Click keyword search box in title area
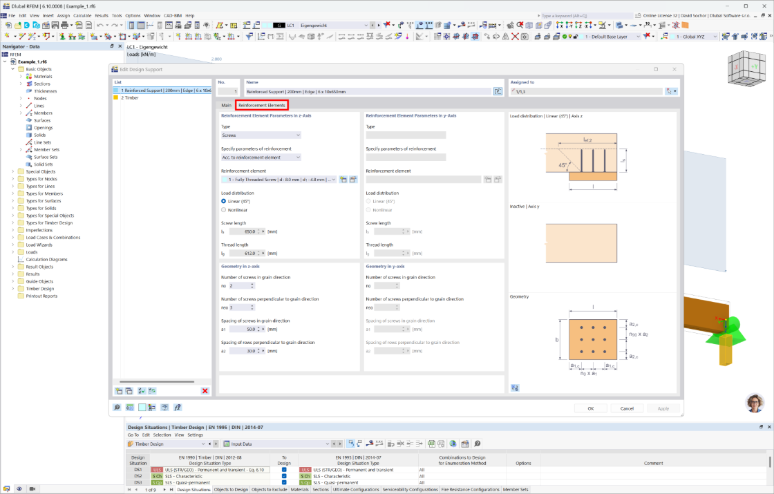Screen dimensions: 774x494 coord(587,16)
